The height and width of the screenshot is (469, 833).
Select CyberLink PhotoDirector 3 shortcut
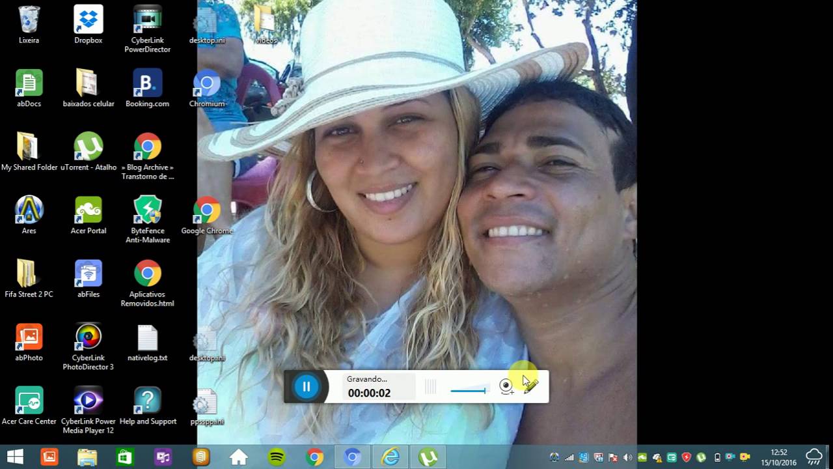click(x=88, y=347)
